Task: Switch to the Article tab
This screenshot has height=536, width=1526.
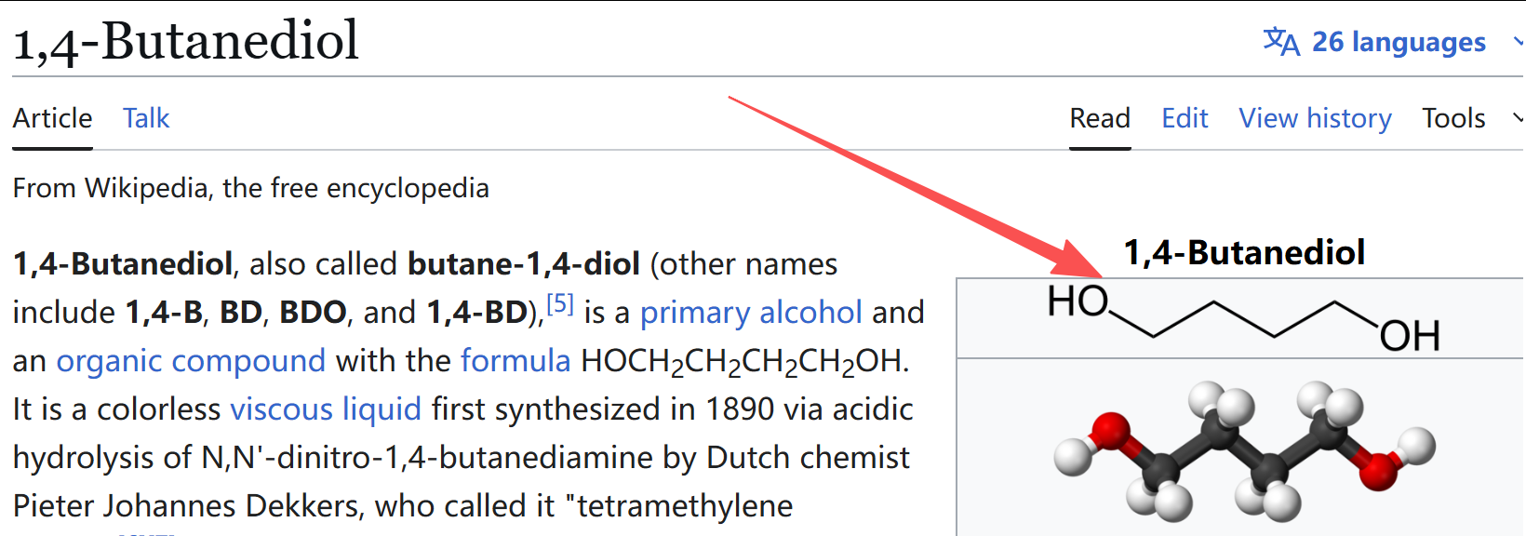Action: (52, 118)
